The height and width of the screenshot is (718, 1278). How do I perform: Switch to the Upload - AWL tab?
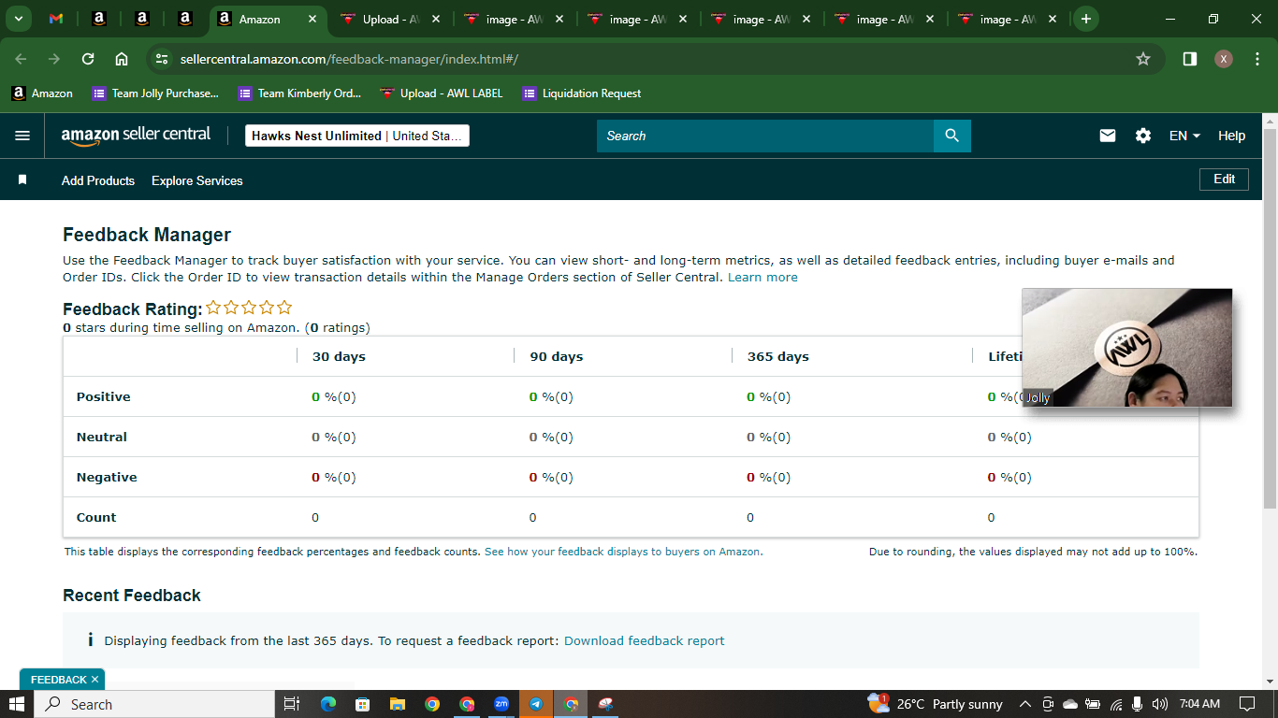[x=391, y=19]
